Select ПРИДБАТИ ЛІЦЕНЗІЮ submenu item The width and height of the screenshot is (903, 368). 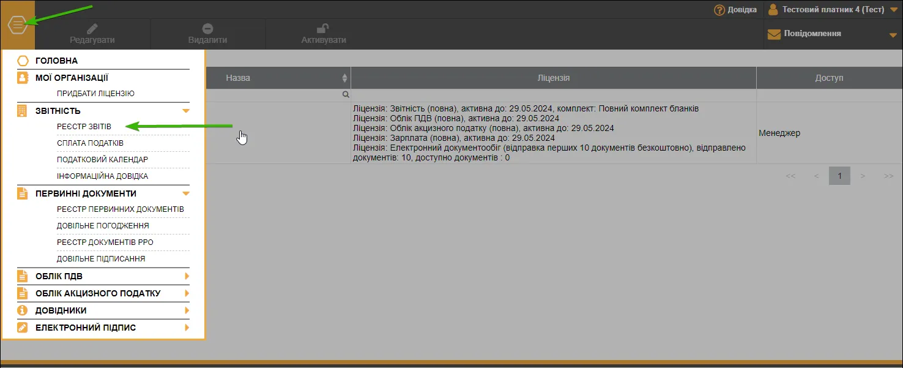(95, 94)
